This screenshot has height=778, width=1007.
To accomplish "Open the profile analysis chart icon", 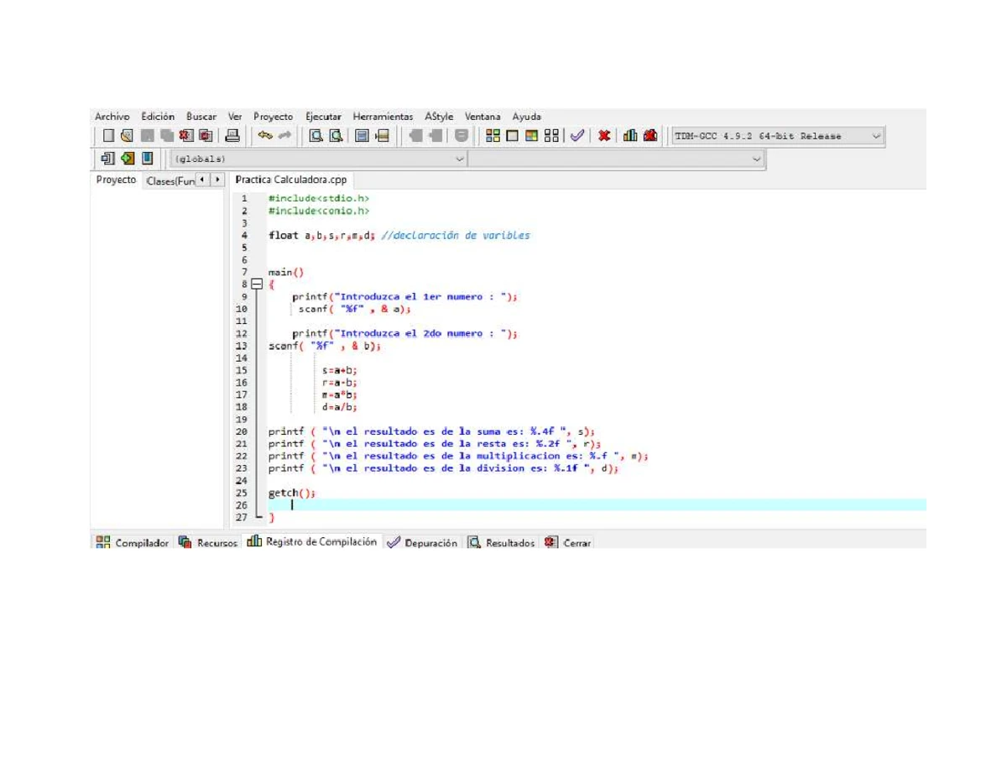I will pyautogui.click(x=629, y=135).
